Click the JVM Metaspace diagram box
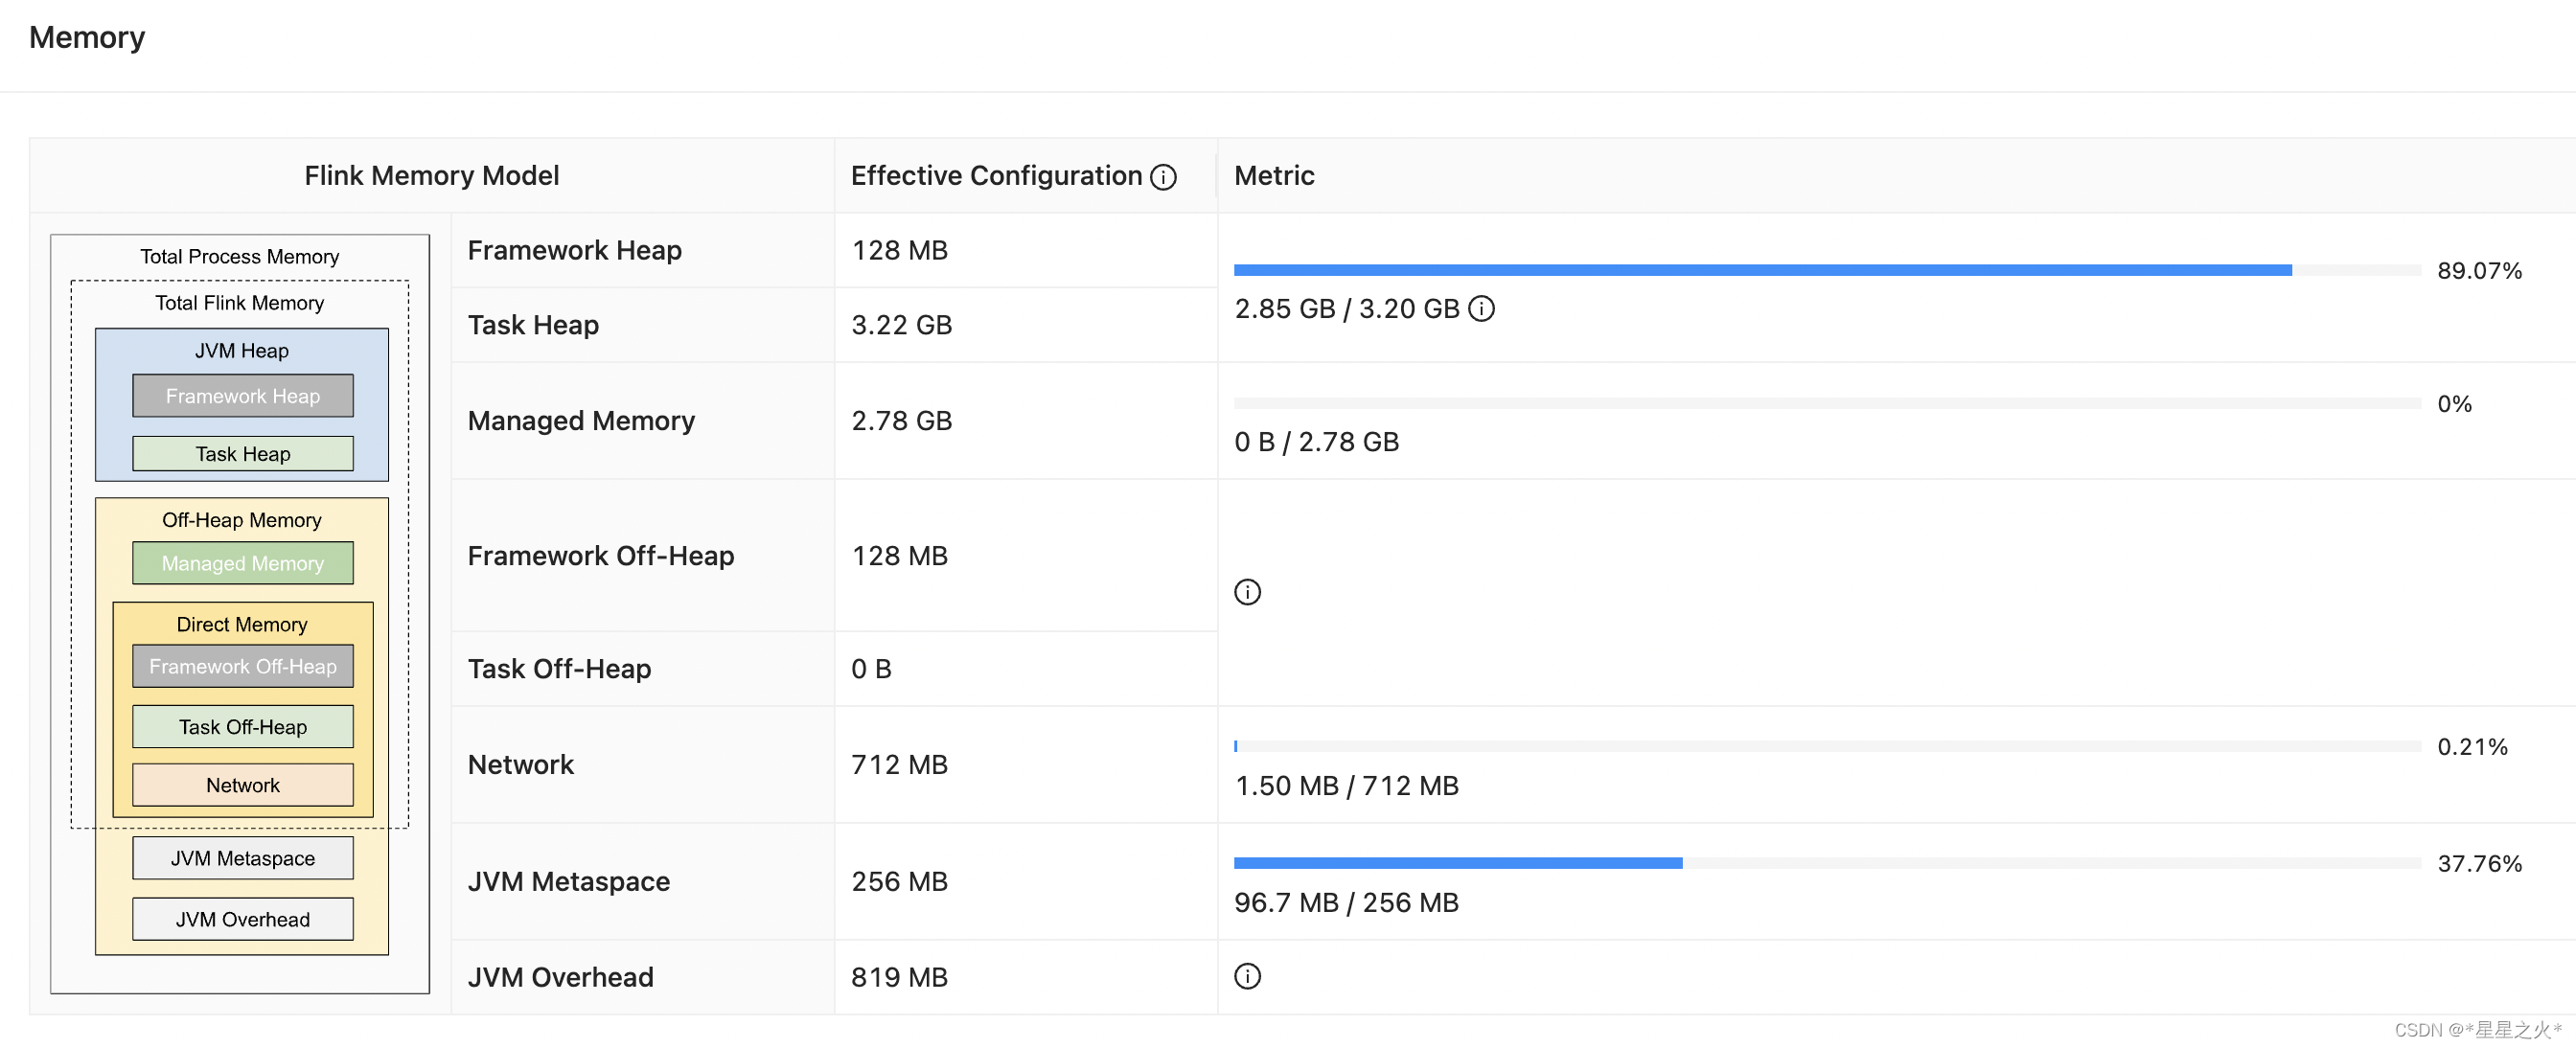The height and width of the screenshot is (1048, 2576). pyautogui.click(x=243, y=858)
